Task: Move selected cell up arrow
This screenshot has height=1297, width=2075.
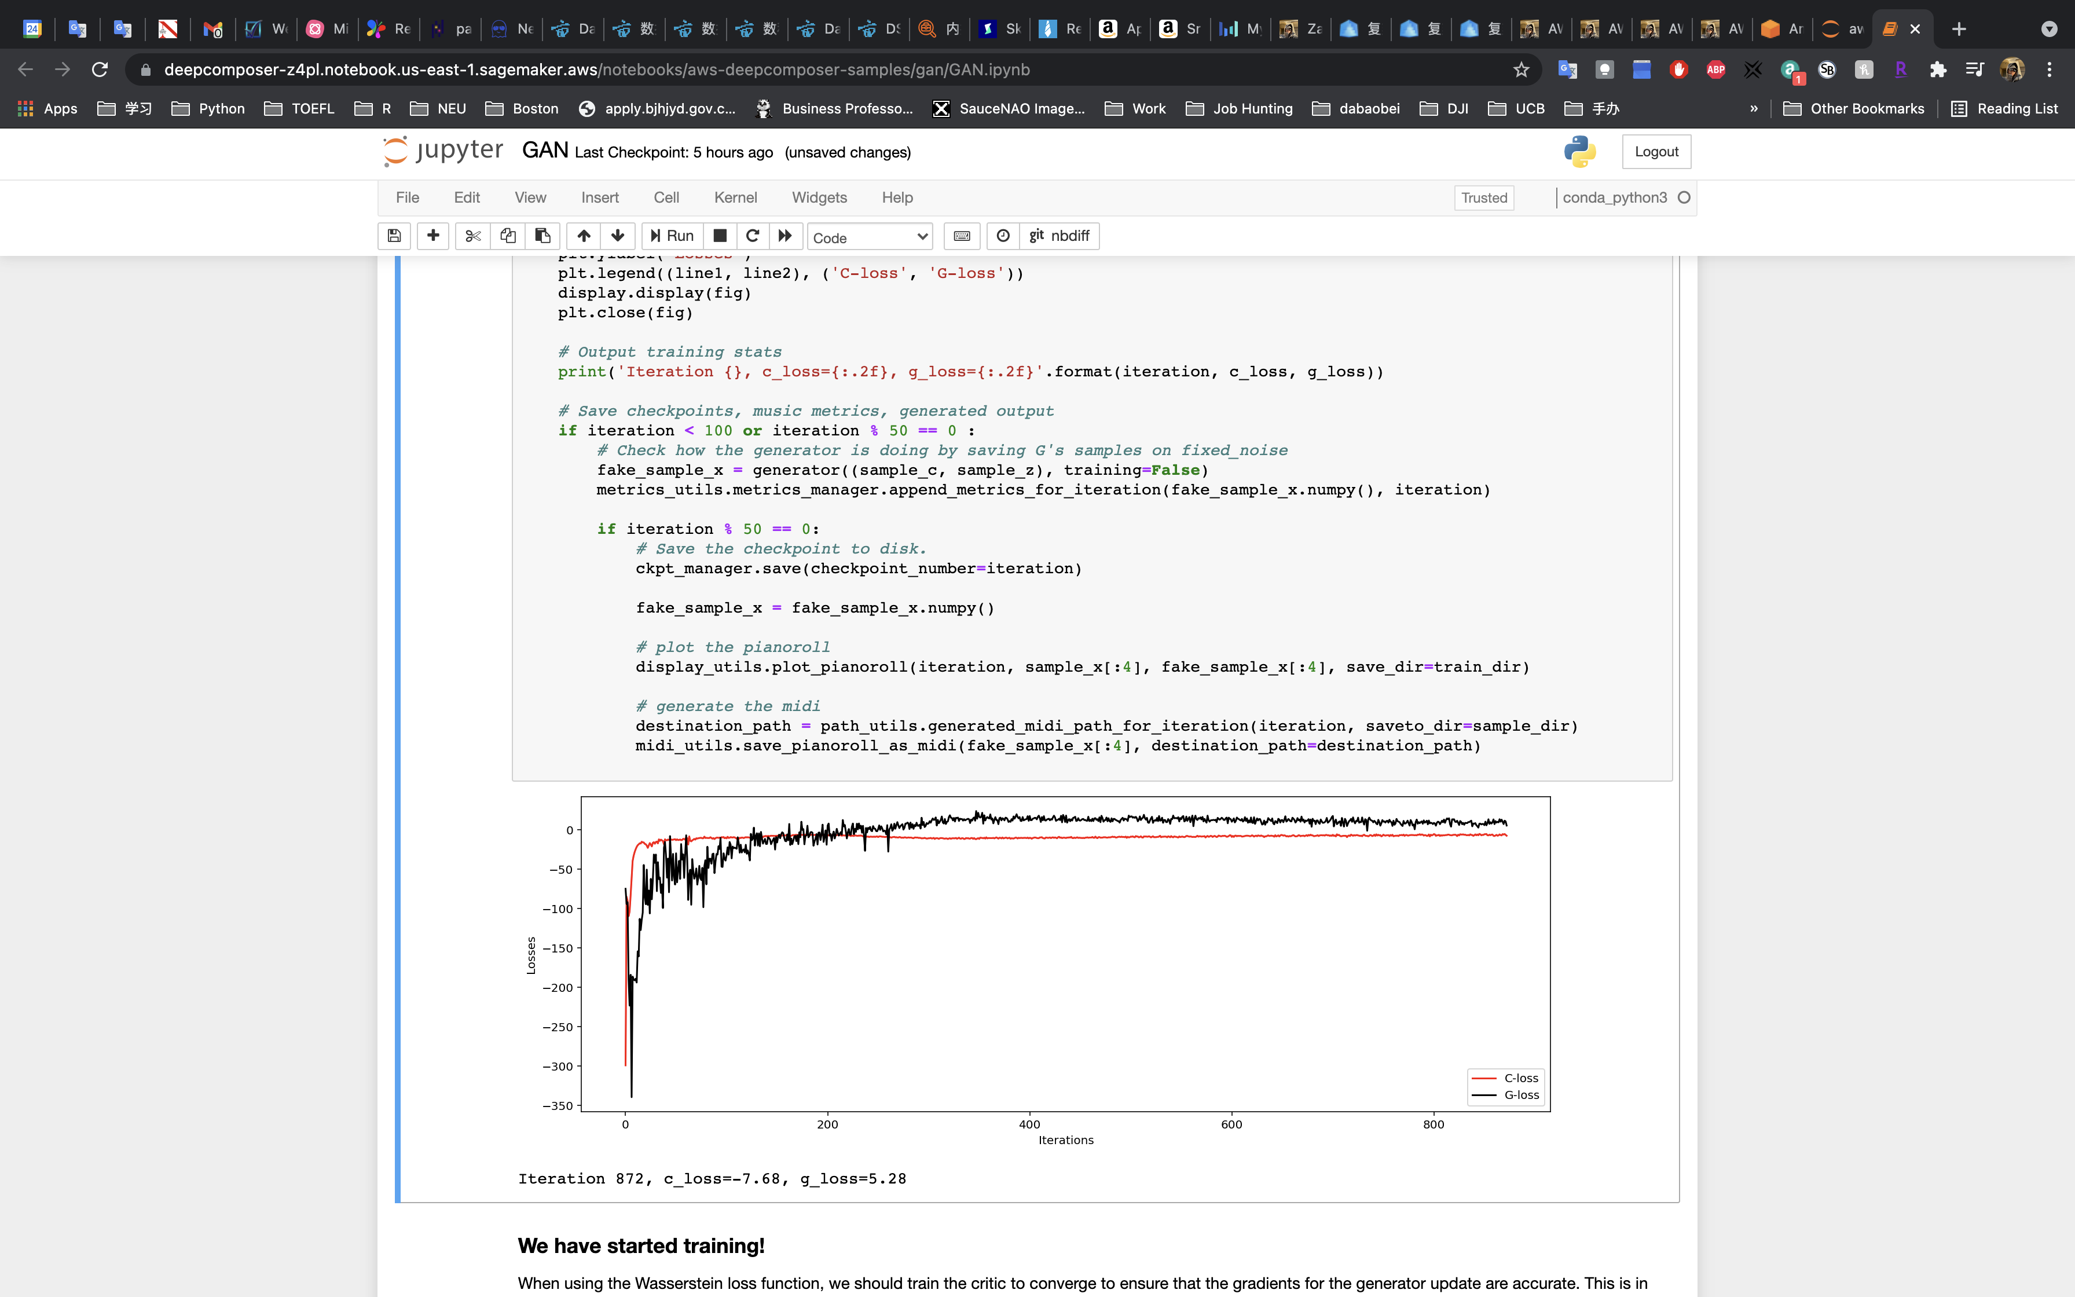Action: pyautogui.click(x=584, y=236)
